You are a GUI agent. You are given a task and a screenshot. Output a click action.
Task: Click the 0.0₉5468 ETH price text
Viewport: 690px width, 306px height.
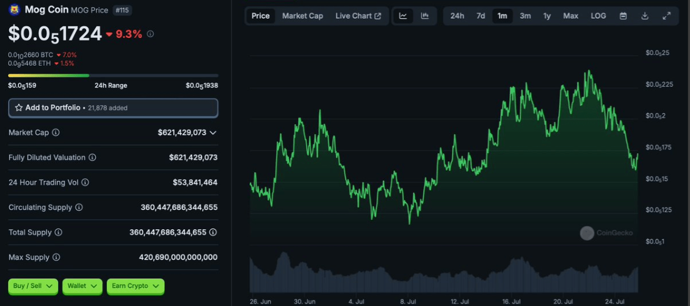coord(29,63)
